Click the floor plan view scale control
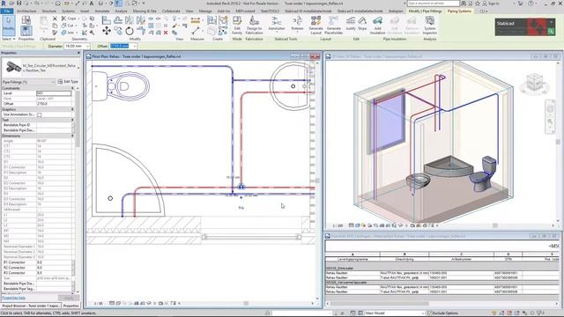The height and width of the screenshot is (317, 564). (x=98, y=304)
